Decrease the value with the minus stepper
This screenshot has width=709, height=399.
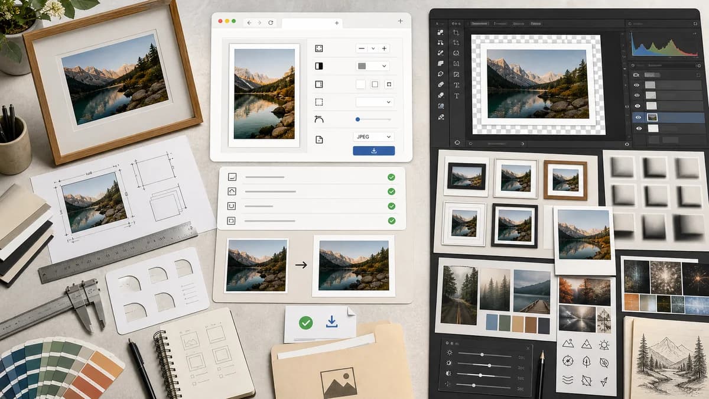point(362,48)
